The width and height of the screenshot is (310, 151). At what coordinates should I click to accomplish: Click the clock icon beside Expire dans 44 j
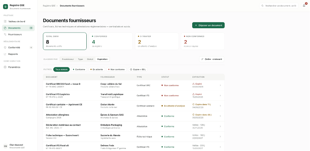(194, 115)
